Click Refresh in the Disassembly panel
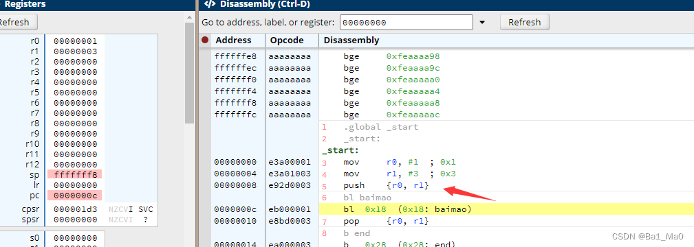Screen dimensions: 694x247 (525, 22)
